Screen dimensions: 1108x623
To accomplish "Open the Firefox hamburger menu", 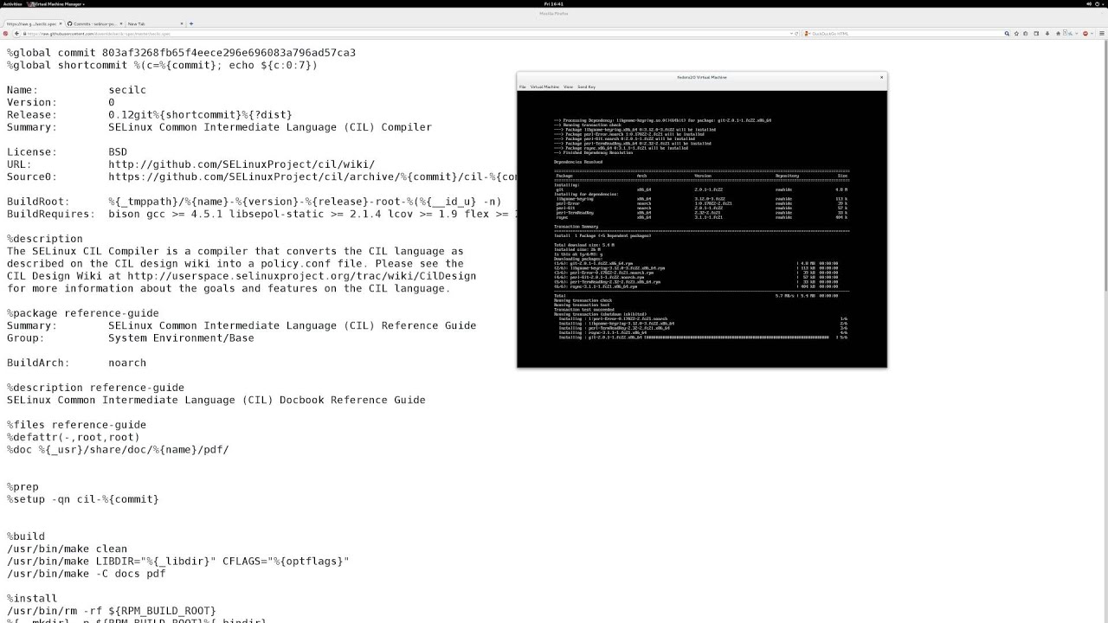I will click(x=1102, y=34).
